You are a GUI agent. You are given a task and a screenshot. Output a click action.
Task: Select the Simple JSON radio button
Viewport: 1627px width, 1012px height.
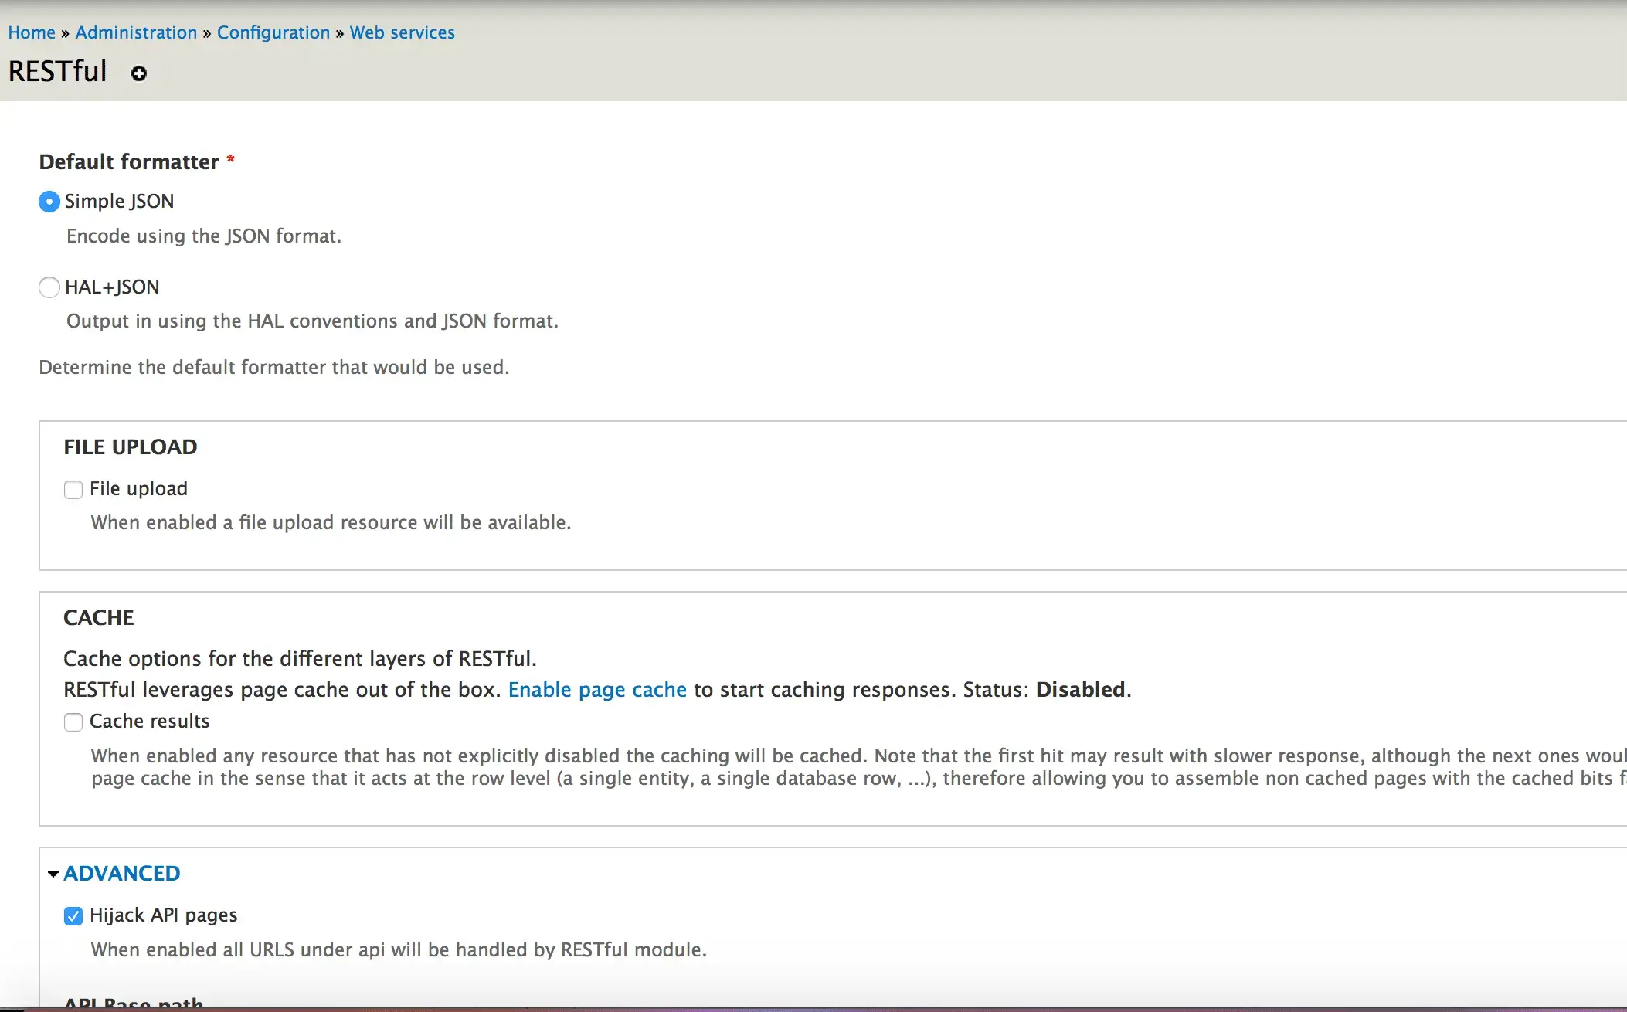point(49,202)
